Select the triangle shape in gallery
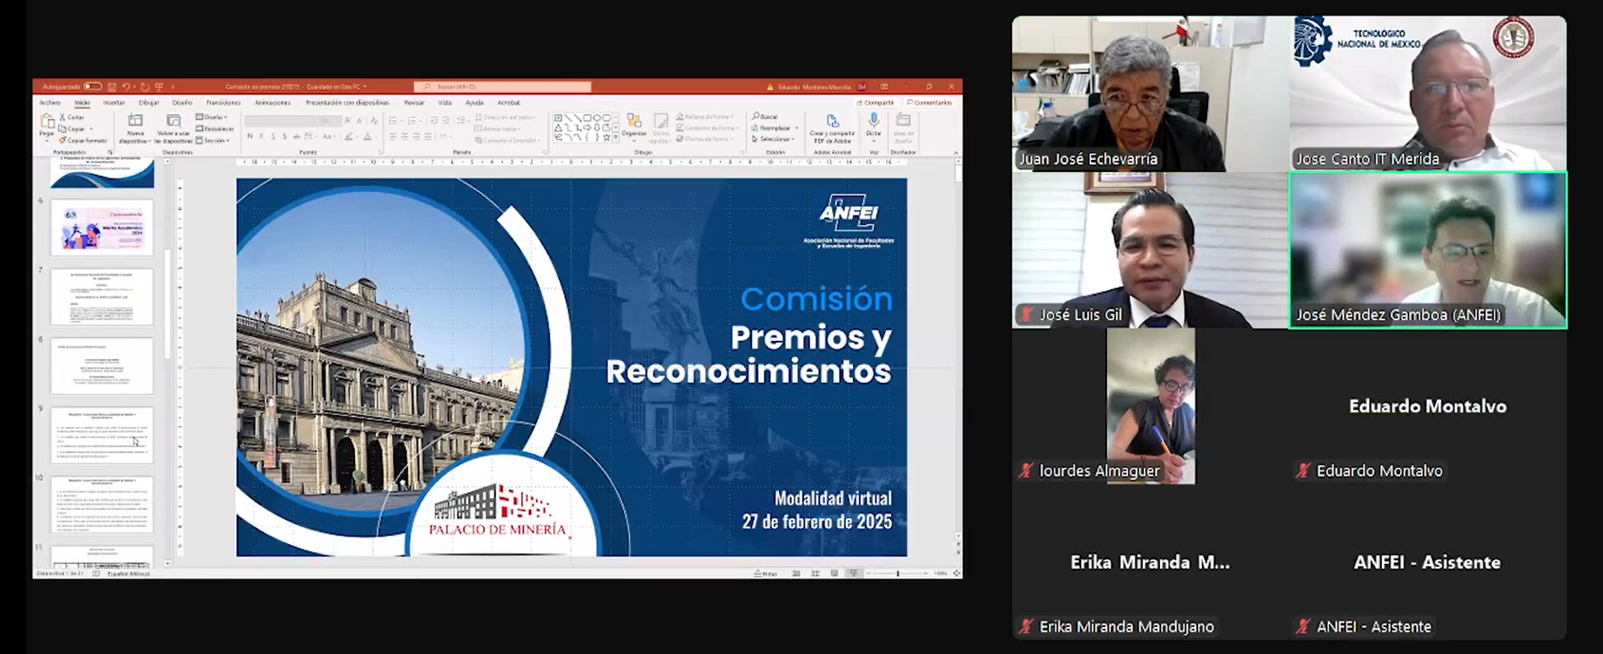Screen dimensions: 1603x654 tap(558, 127)
